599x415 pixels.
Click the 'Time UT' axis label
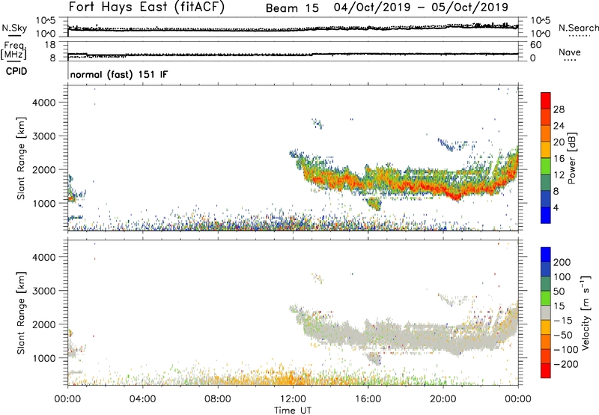click(293, 411)
